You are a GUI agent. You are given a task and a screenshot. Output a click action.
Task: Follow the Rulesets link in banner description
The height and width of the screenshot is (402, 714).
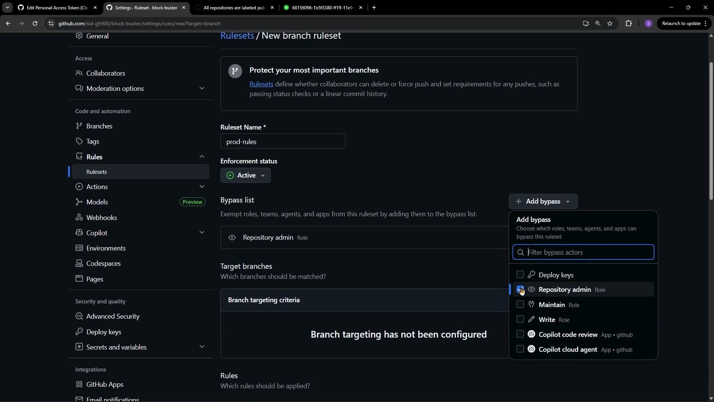261,84
